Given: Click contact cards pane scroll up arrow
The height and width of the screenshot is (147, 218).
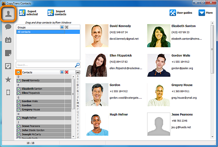Looking at the screenshot, I should point(212,23).
